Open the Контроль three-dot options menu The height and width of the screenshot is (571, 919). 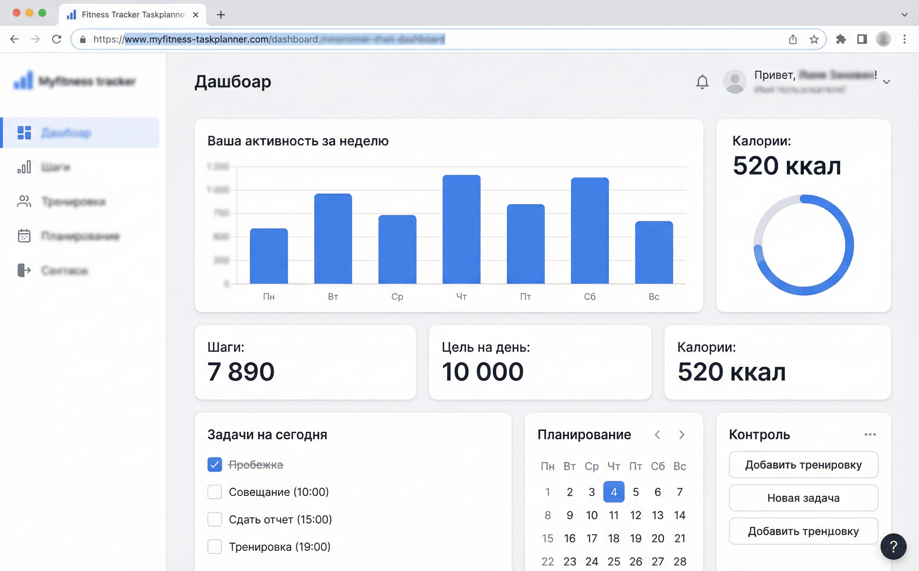(x=870, y=435)
